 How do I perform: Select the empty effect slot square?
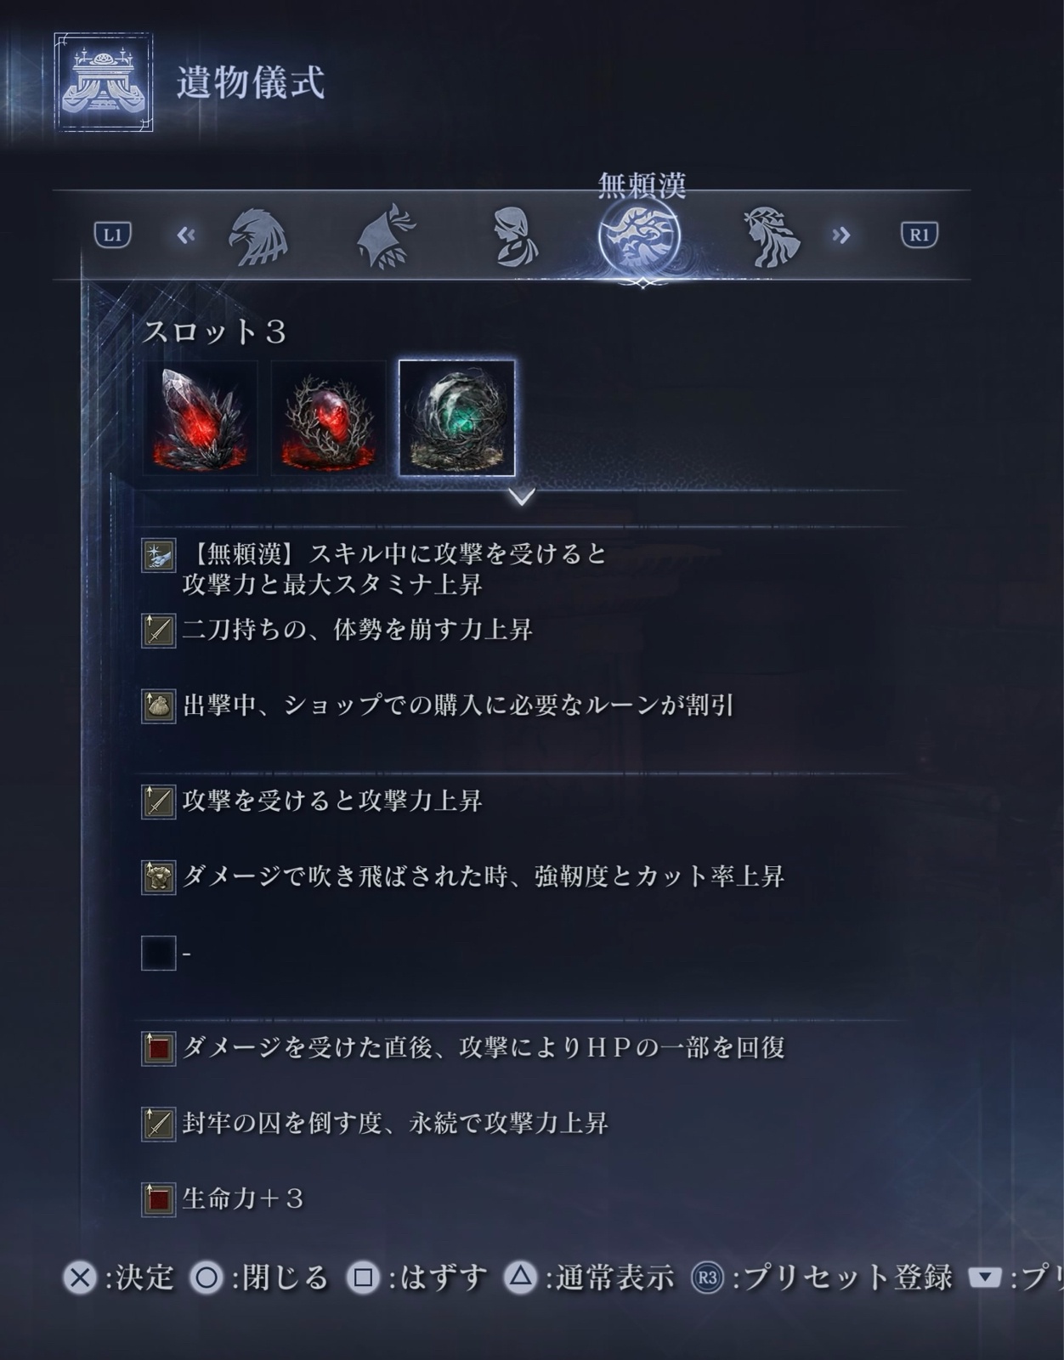coord(158,953)
